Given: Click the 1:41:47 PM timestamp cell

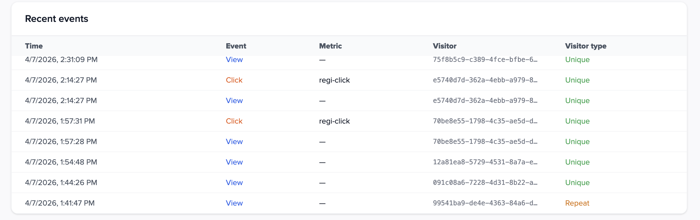Looking at the screenshot, I should tap(60, 203).
